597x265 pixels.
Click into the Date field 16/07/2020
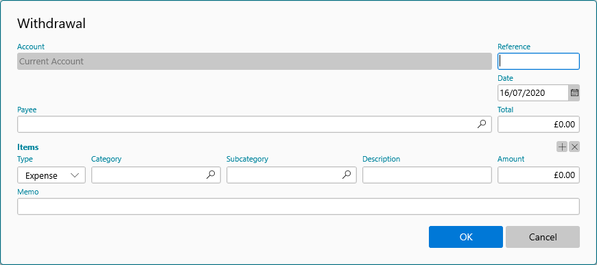pyautogui.click(x=533, y=92)
